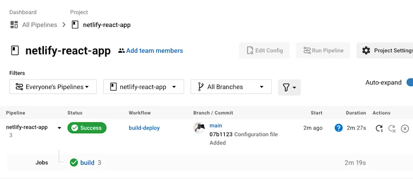
Task: Click the netlify-react-app pipeline name in the table
Action: click(x=27, y=127)
